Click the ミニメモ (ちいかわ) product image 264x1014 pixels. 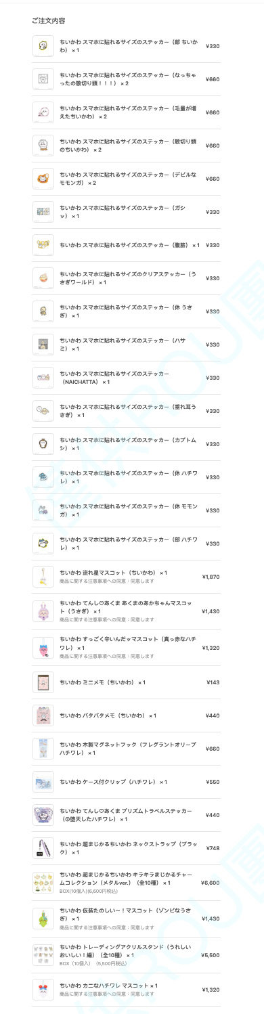[x=43, y=682]
